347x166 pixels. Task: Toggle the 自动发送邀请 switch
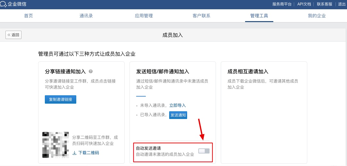click(204, 151)
